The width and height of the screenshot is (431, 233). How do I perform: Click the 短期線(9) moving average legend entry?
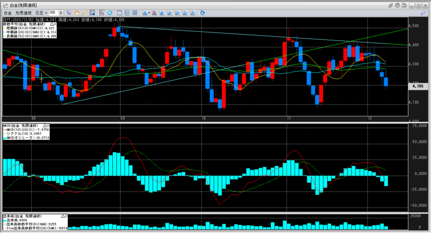29,28
